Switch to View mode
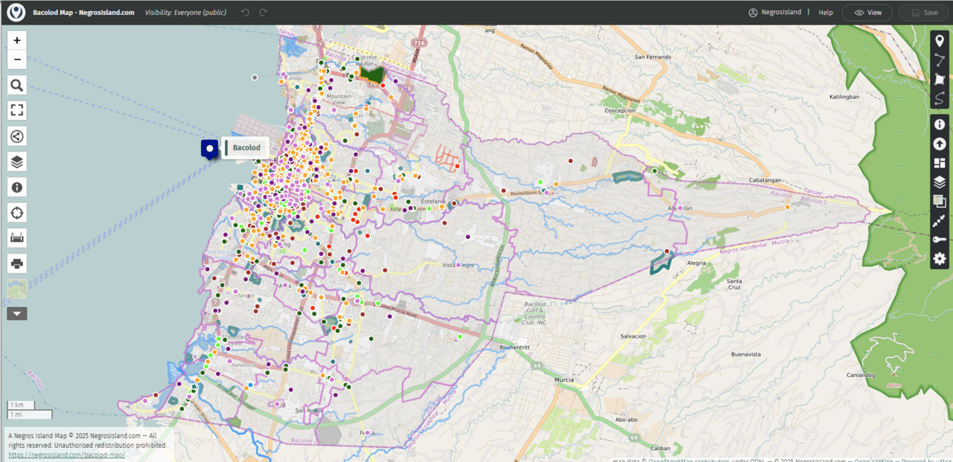 tap(867, 13)
